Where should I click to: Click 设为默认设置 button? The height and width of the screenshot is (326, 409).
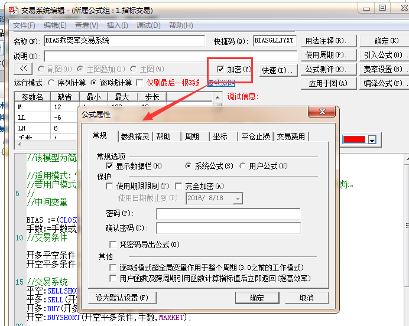(x=122, y=298)
